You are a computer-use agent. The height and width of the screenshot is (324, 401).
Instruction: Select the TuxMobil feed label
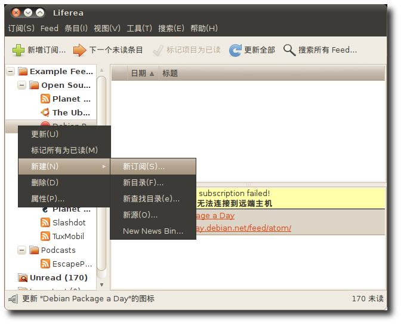68,236
